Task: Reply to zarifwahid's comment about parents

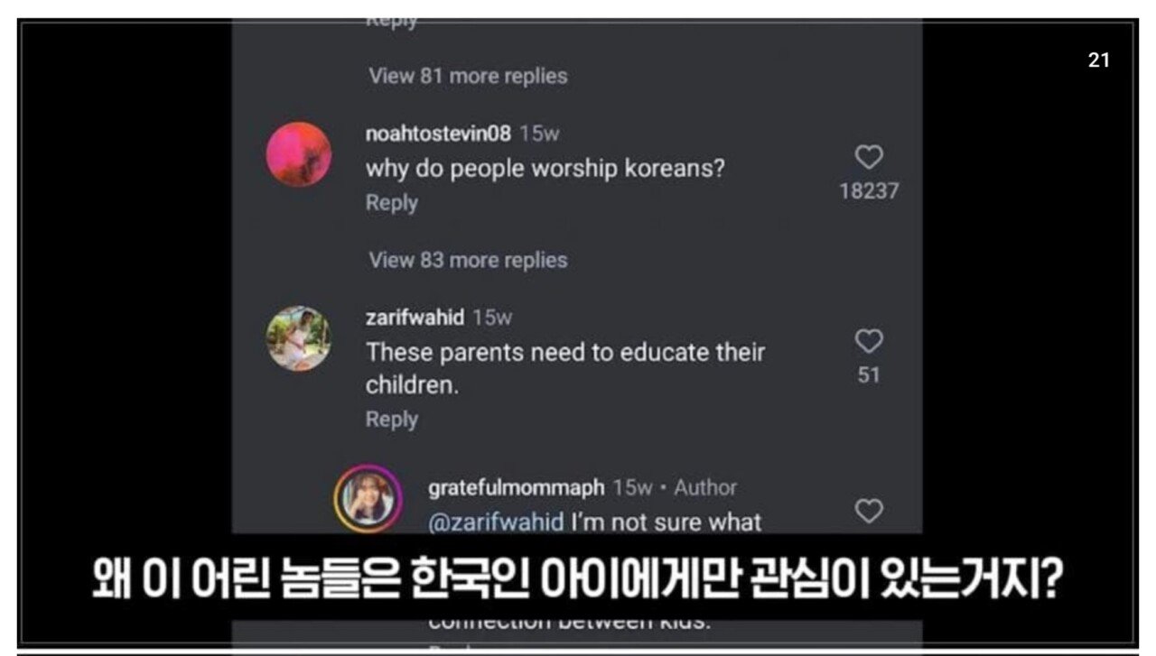Action: 391,420
